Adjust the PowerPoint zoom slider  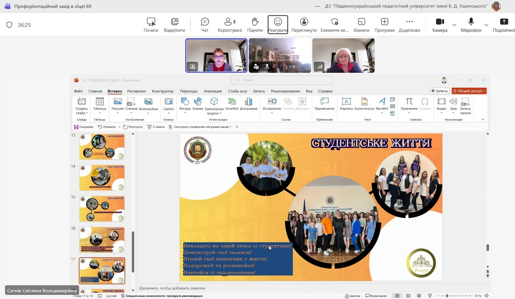tap(447, 296)
